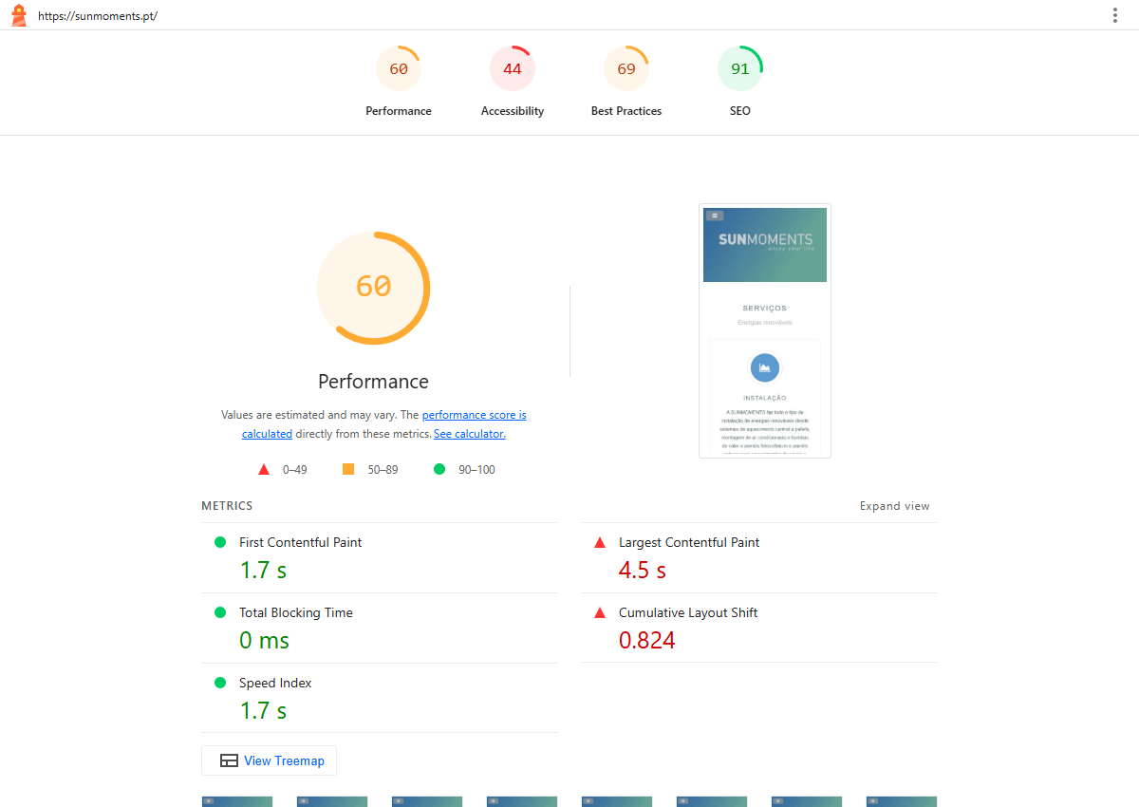Click the 4.5 s Largest Contentful Paint value
Screen dimensions: 1139x807
643,570
